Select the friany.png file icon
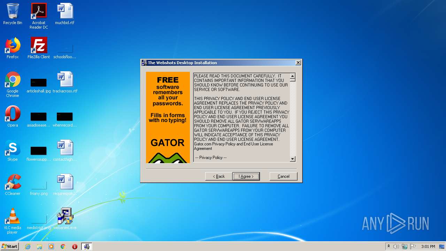 point(39,188)
